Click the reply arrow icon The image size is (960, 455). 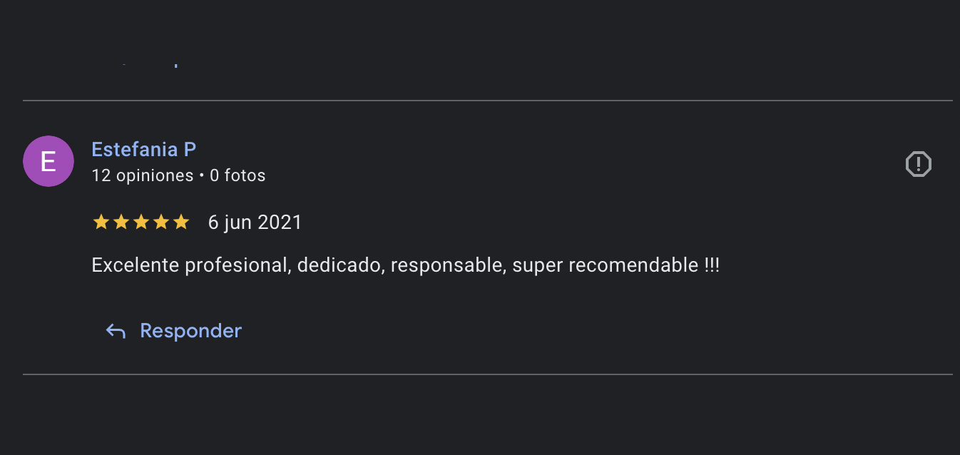(x=116, y=331)
